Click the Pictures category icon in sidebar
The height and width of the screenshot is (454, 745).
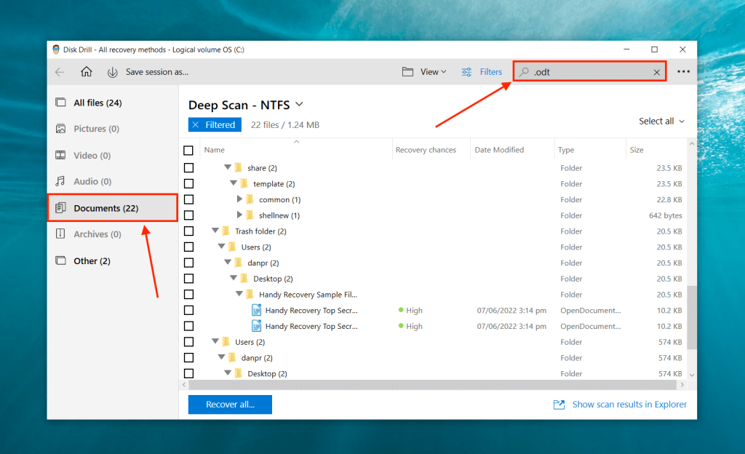[x=62, y=128]
